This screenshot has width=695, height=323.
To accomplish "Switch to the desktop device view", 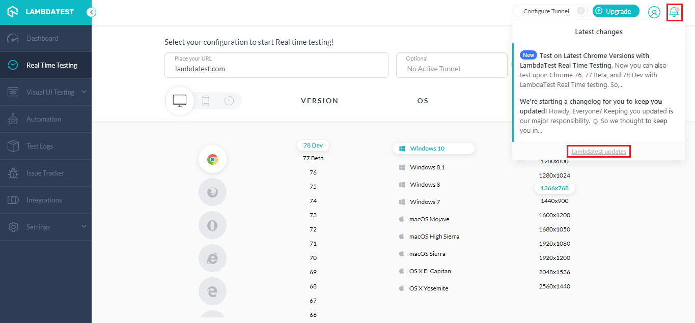I will 180,101.
